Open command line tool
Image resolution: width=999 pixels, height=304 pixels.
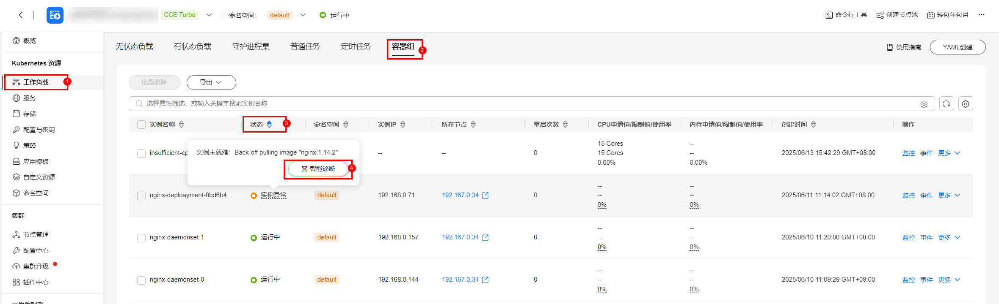[846, 15]
